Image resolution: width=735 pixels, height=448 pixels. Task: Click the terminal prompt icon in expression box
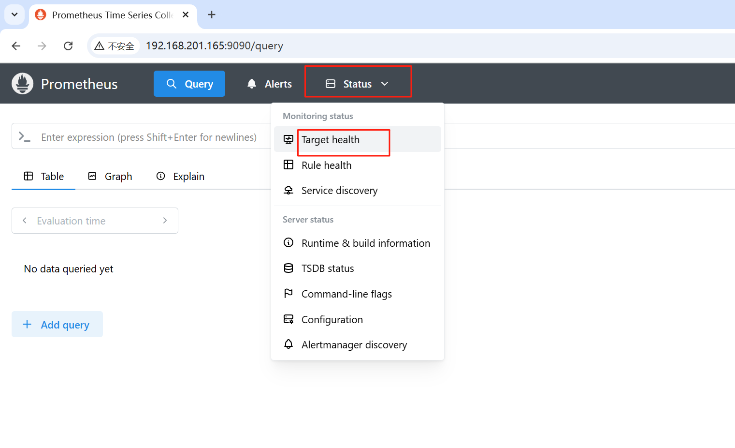pos(24,137)
